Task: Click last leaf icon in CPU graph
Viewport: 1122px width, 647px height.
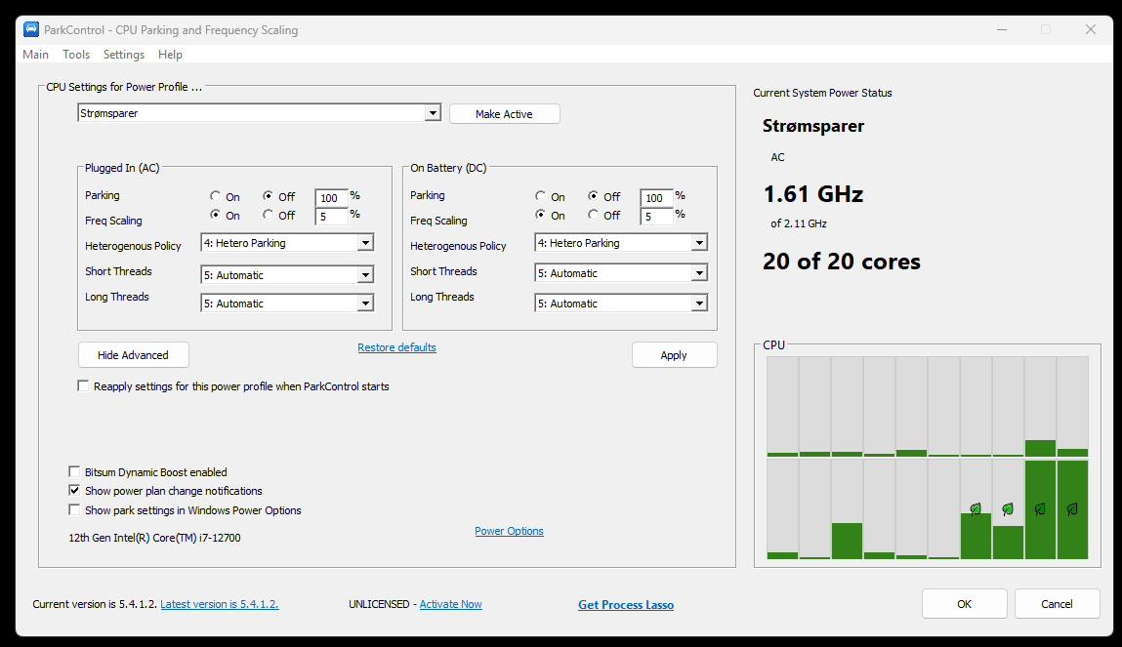Action: pos(1072,509)
